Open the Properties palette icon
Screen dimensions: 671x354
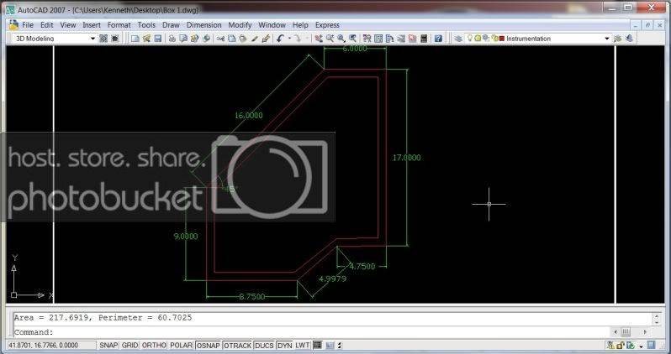click(367, 39)
